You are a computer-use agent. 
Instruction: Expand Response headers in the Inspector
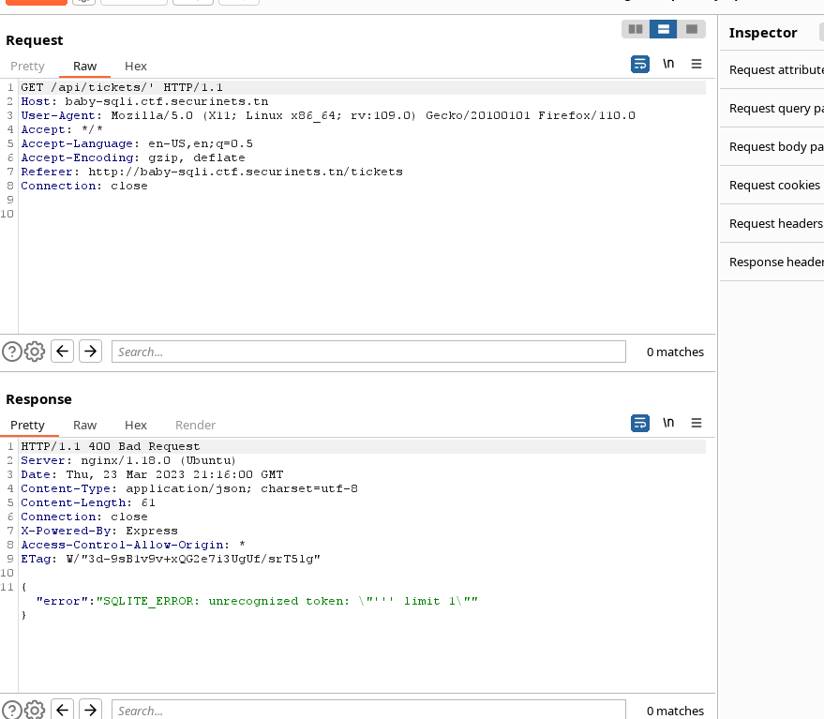[x=772, y=262]
